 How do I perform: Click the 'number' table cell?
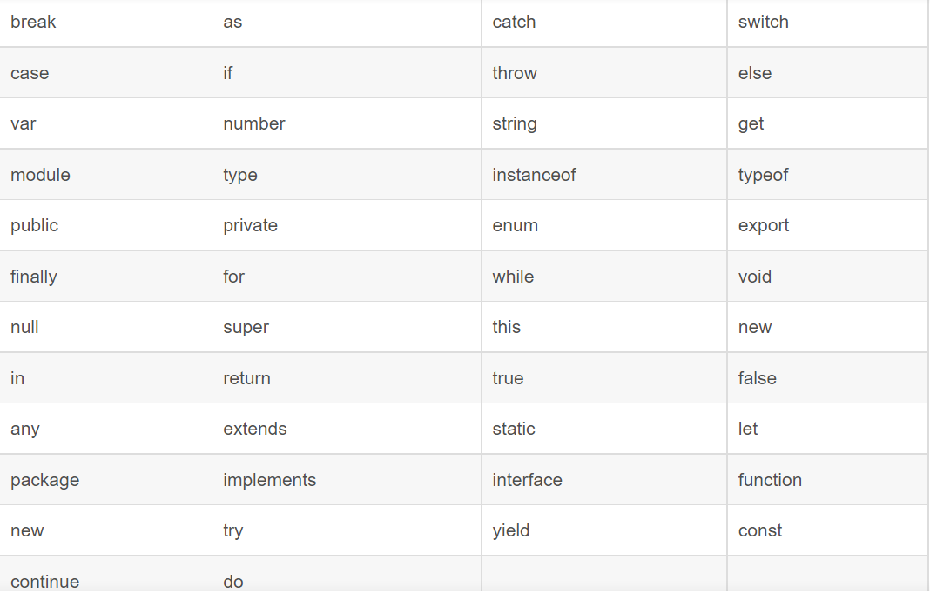[x=254, y=124]
